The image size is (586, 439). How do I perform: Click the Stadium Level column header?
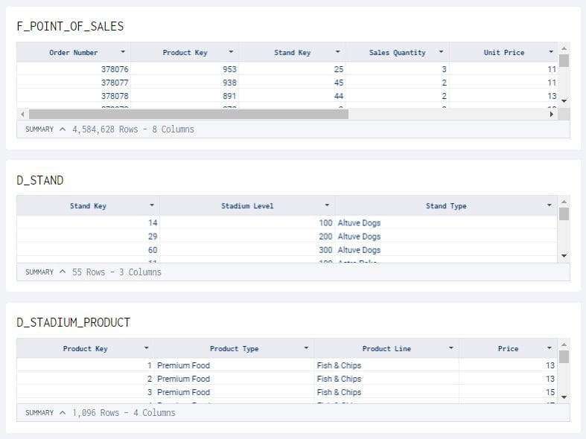tap(247, 206)
